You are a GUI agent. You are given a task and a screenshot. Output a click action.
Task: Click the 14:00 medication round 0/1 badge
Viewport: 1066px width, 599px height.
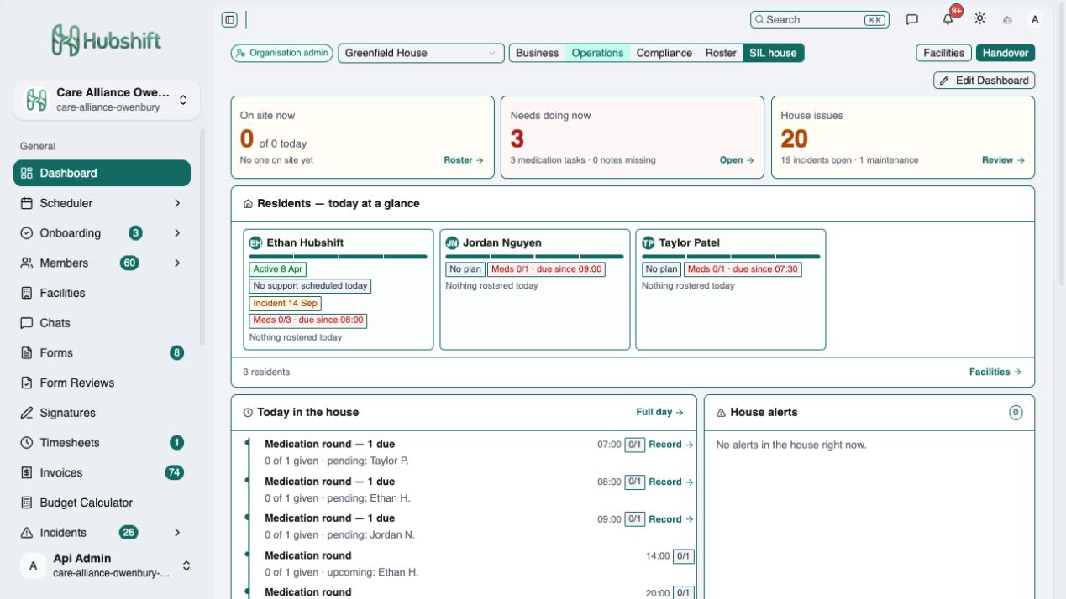tap(684, 556)
